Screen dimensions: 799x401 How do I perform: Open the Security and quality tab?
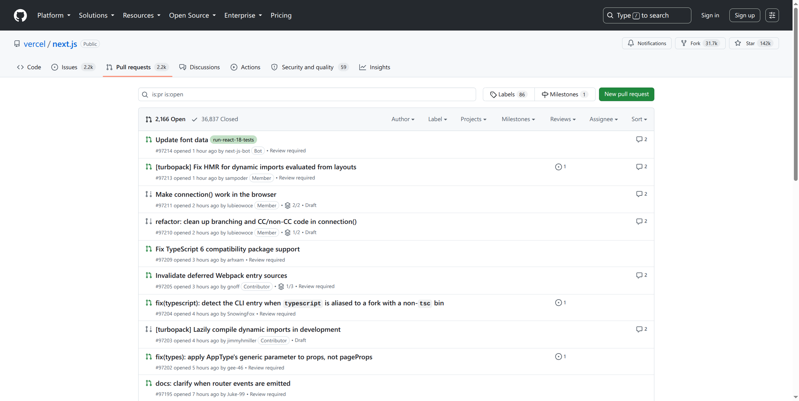(x=310, y=67)
